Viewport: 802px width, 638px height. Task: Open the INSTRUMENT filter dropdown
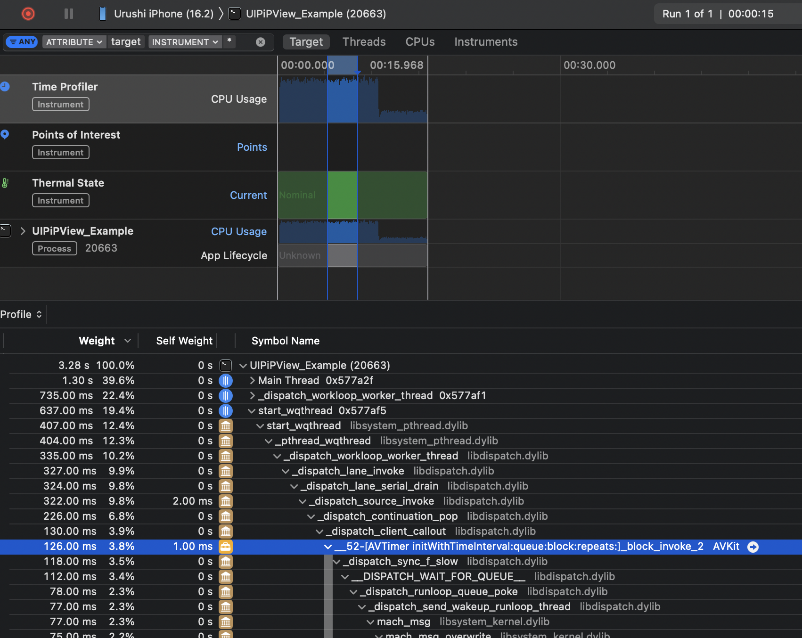pos(185,42)
